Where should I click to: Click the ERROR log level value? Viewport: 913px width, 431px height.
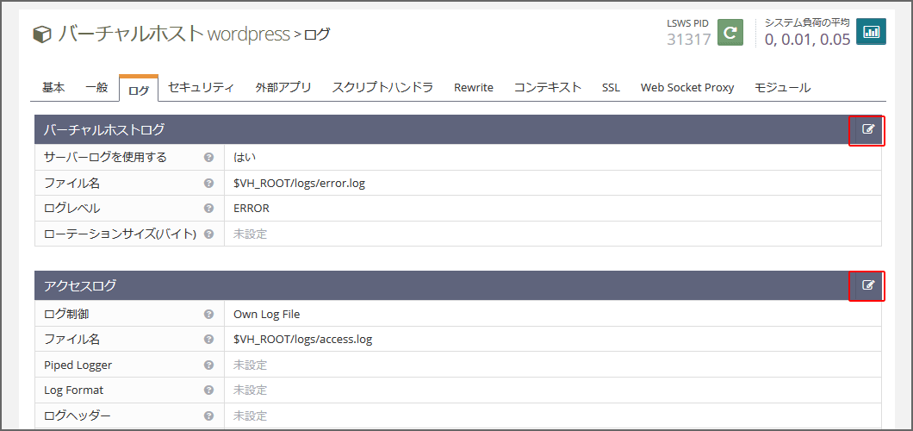(252, 208)
